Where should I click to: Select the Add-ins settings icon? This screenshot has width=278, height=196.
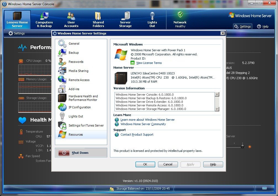[62, 89]
